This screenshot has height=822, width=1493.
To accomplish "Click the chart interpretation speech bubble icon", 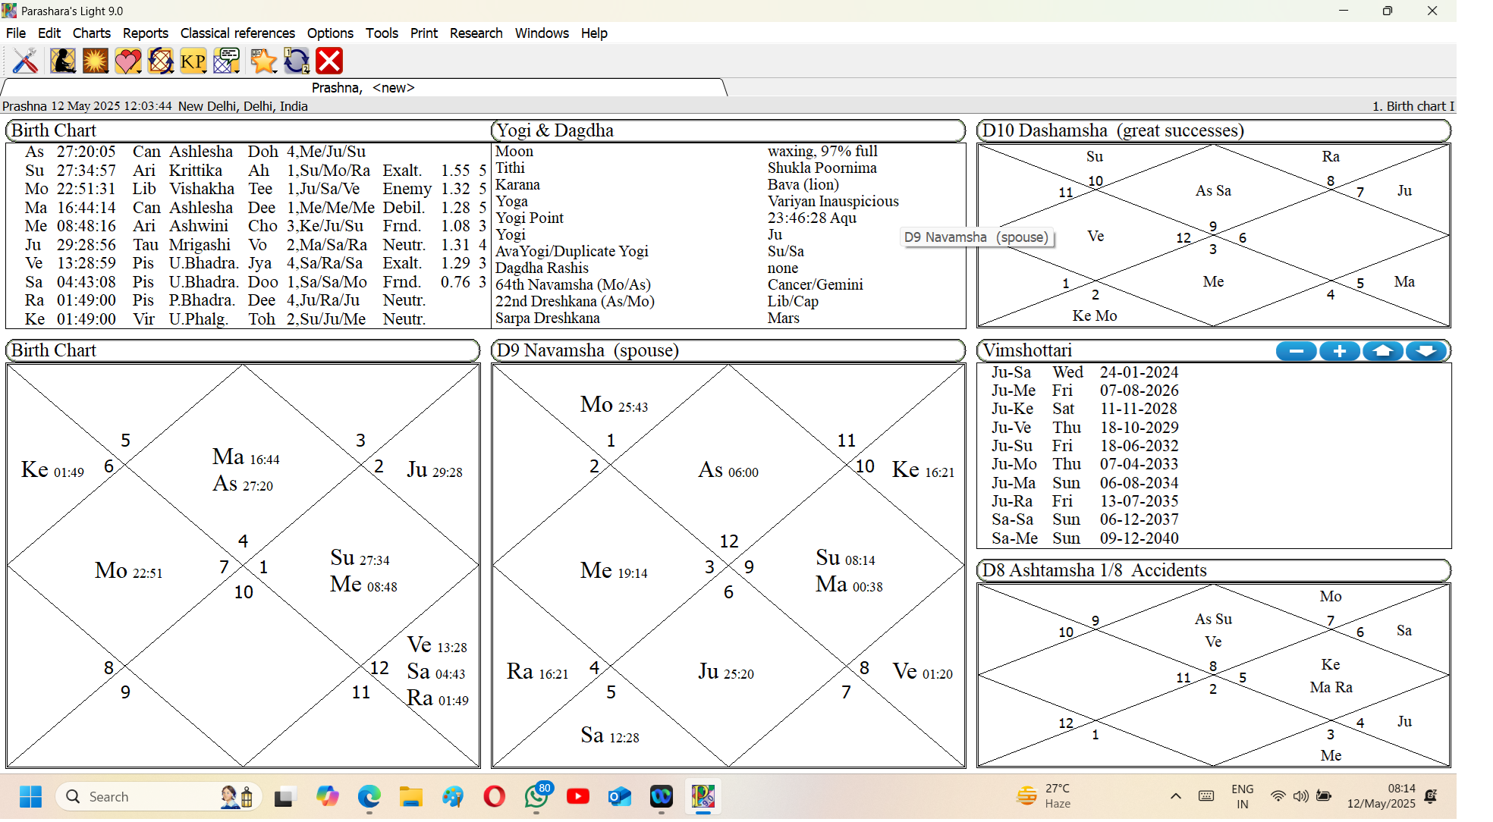I will 227,61.
